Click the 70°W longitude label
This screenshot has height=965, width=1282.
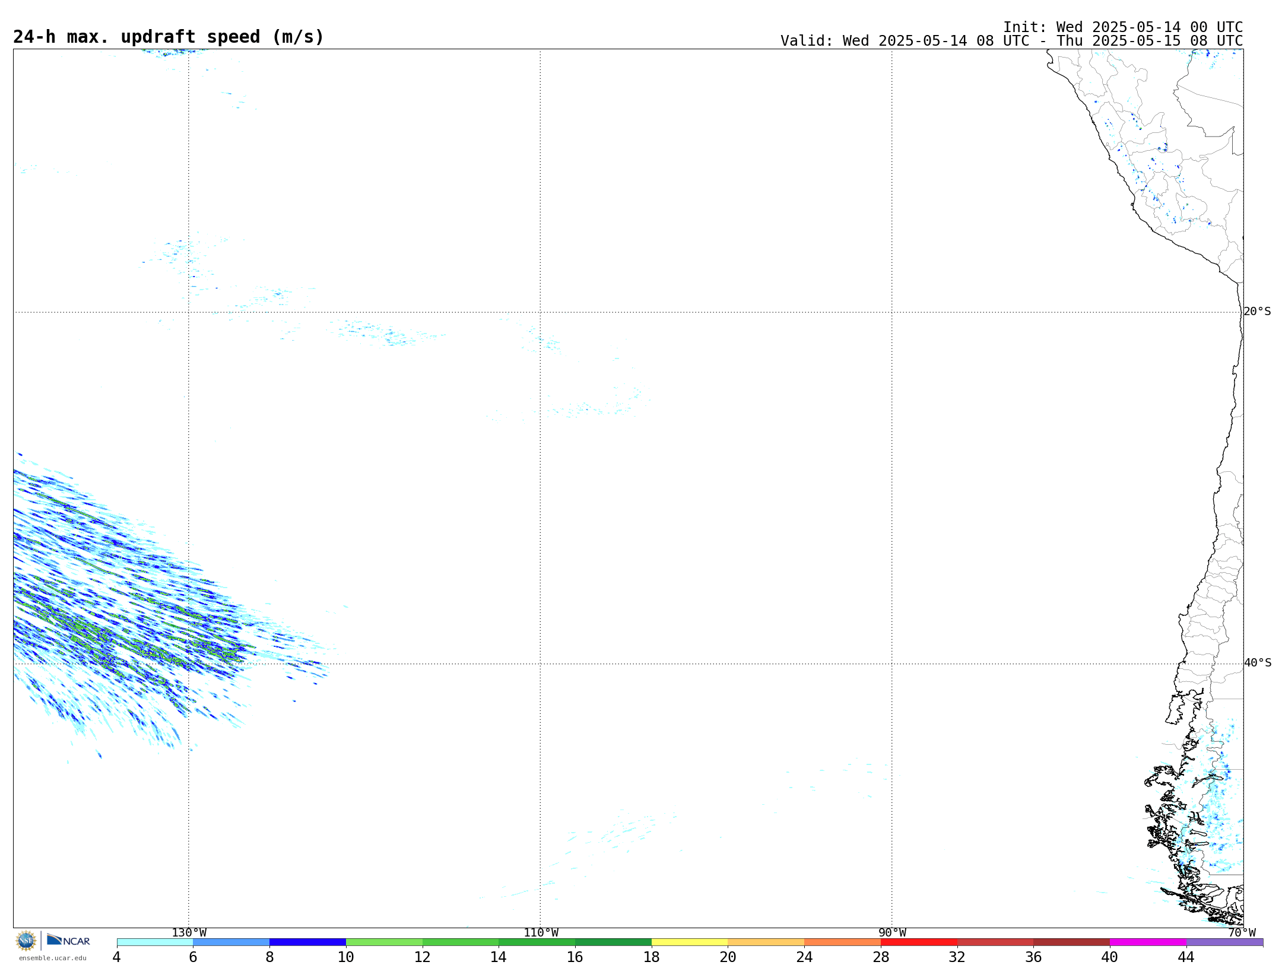pos(1242,932)
